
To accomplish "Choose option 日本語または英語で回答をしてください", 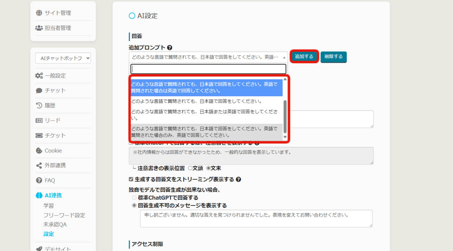I will [x=204, y=115].
